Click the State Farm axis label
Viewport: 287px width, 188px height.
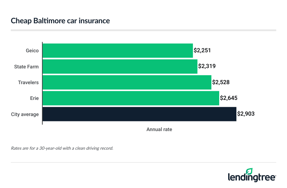26,67
